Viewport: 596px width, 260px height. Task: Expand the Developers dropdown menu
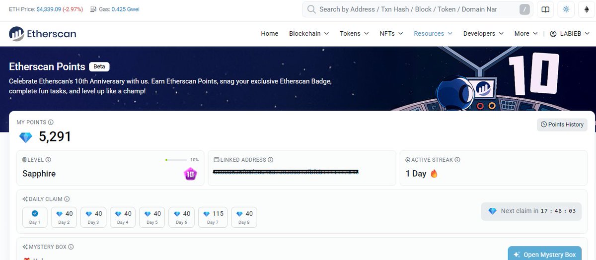coord(483,34)
